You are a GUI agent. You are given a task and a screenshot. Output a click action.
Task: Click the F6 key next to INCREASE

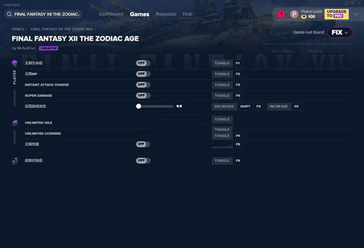pyautogui.click(x=296, y=106)
